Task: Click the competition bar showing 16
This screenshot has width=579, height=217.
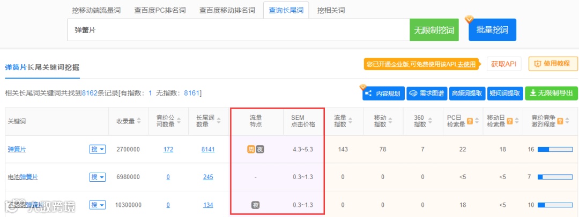Action: click(x=555, y=150)
